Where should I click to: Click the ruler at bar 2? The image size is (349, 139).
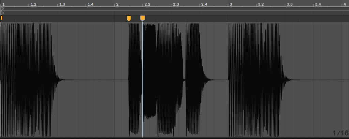(x=117, y=4)
